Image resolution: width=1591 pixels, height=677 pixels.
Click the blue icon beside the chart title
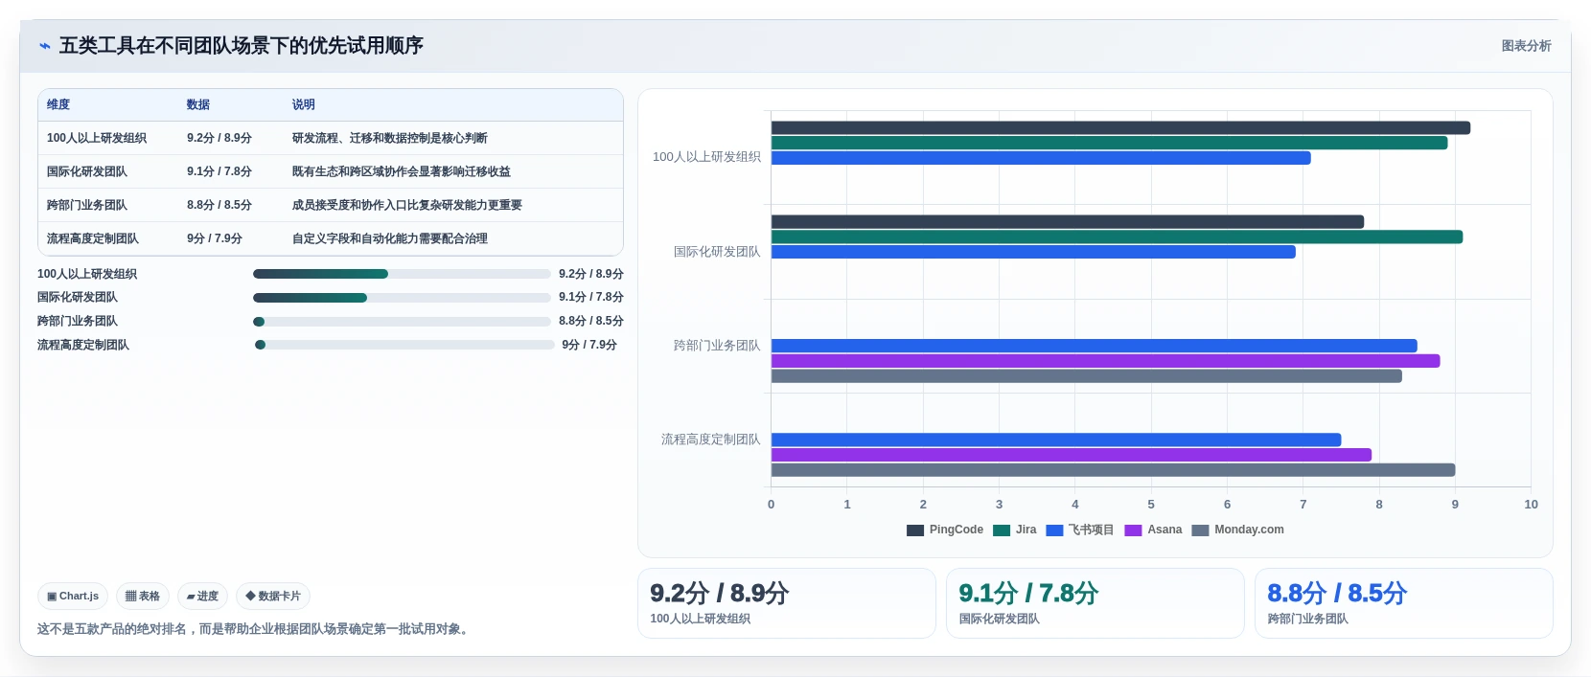tap(44, 46)
